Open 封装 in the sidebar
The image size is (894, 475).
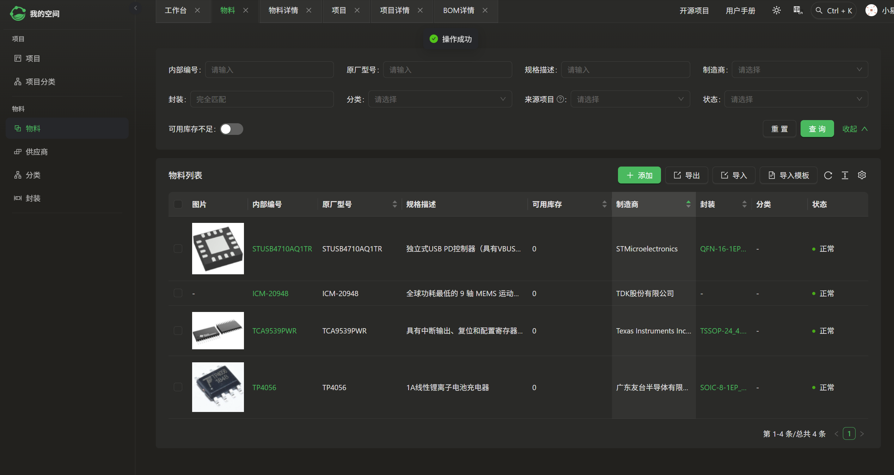pos(33,198)
